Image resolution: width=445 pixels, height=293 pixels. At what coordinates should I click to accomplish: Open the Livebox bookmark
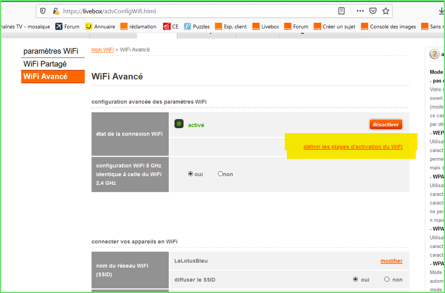pyautogui.click(x=266, y=27)
